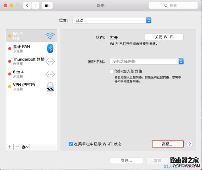Select the Thunderbolt 网桥 service
Screen dimensions: 202x170
point(31,62)
